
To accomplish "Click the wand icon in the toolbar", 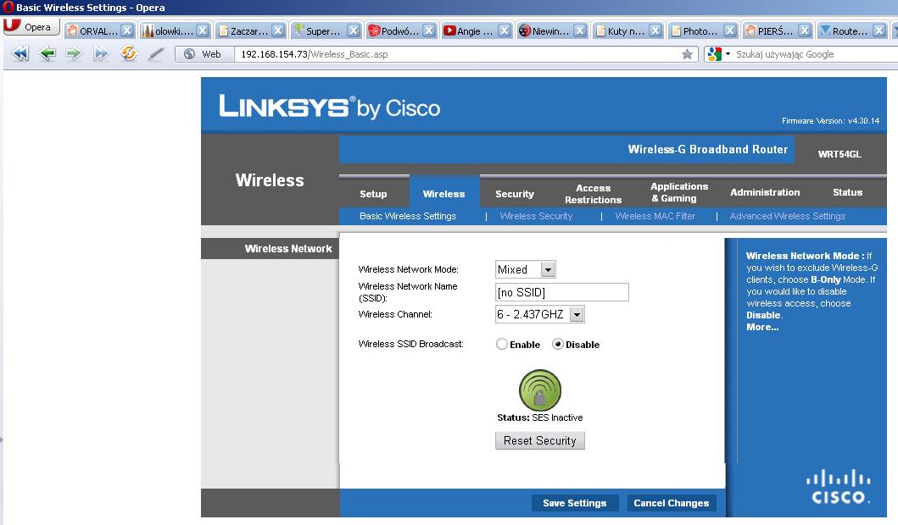I will pos(156,53).
